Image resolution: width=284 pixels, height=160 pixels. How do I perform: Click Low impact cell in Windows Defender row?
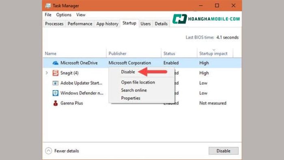203,93
